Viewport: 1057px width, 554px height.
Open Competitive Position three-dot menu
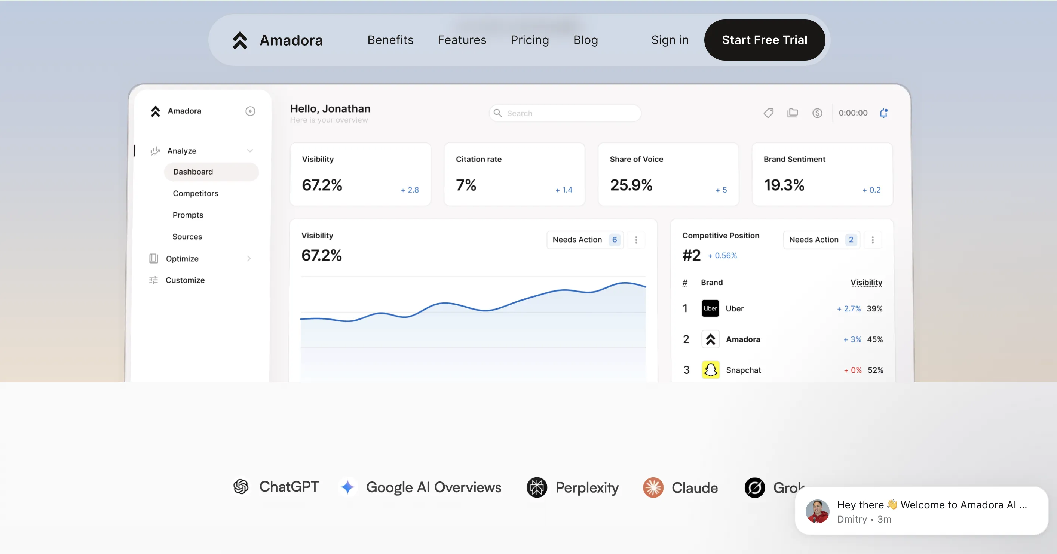point(872,240)
